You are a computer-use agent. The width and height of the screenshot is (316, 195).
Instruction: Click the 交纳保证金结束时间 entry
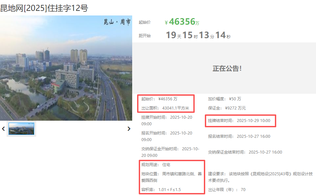pos(245,152)
